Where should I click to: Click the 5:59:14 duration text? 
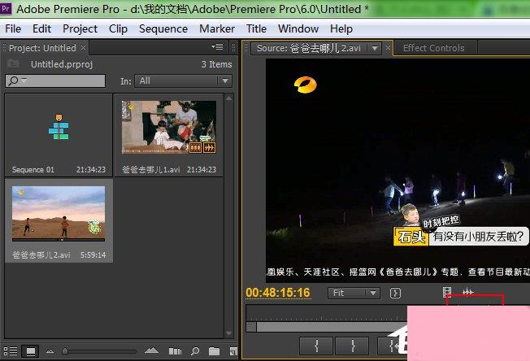point(93,255)
